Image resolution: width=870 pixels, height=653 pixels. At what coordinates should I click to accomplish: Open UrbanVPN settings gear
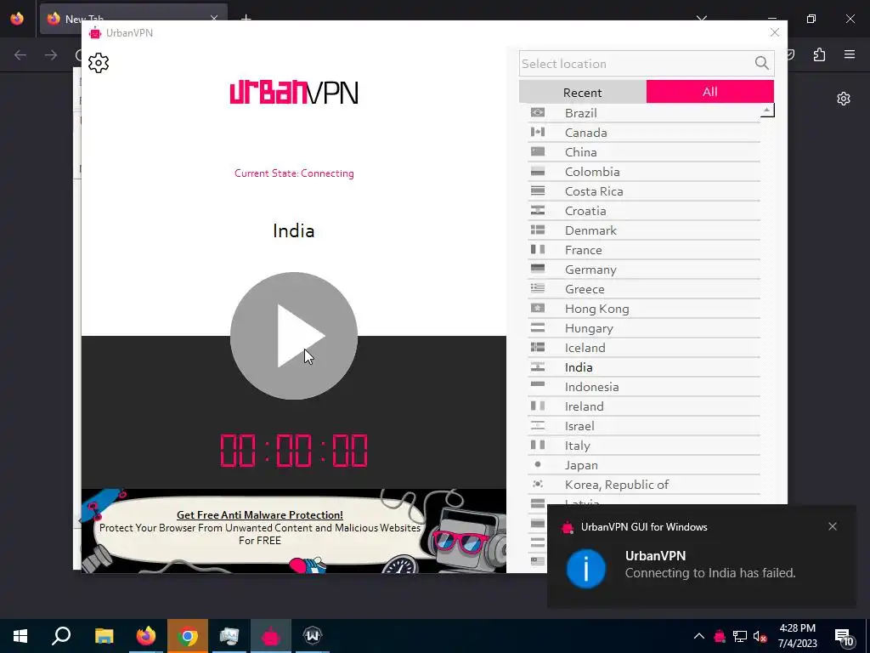(x=99, y=63)
